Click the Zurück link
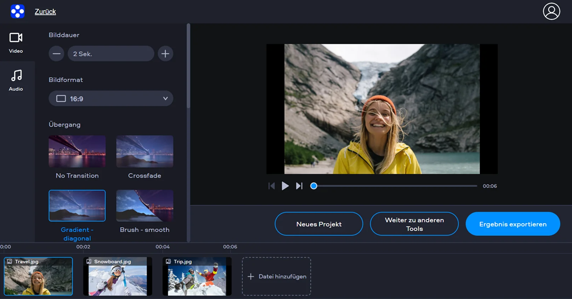This screenshot has height=299, width=572. coord(45,12)
